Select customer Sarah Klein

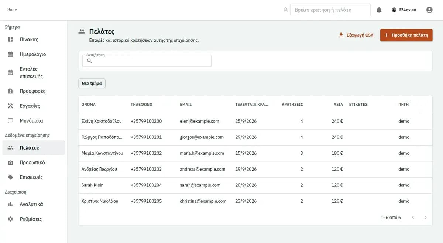(x=92, y=185)
